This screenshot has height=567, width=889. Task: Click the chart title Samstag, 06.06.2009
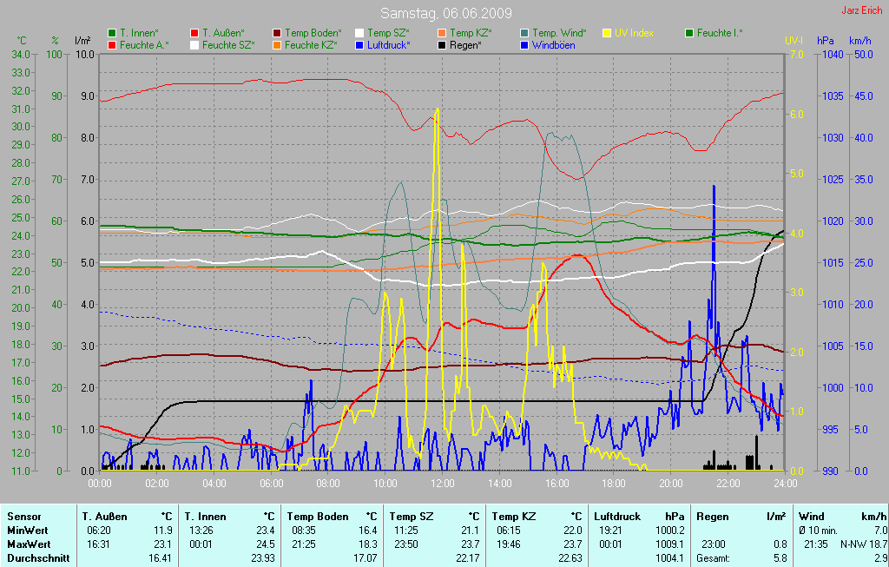pos(446,14)
